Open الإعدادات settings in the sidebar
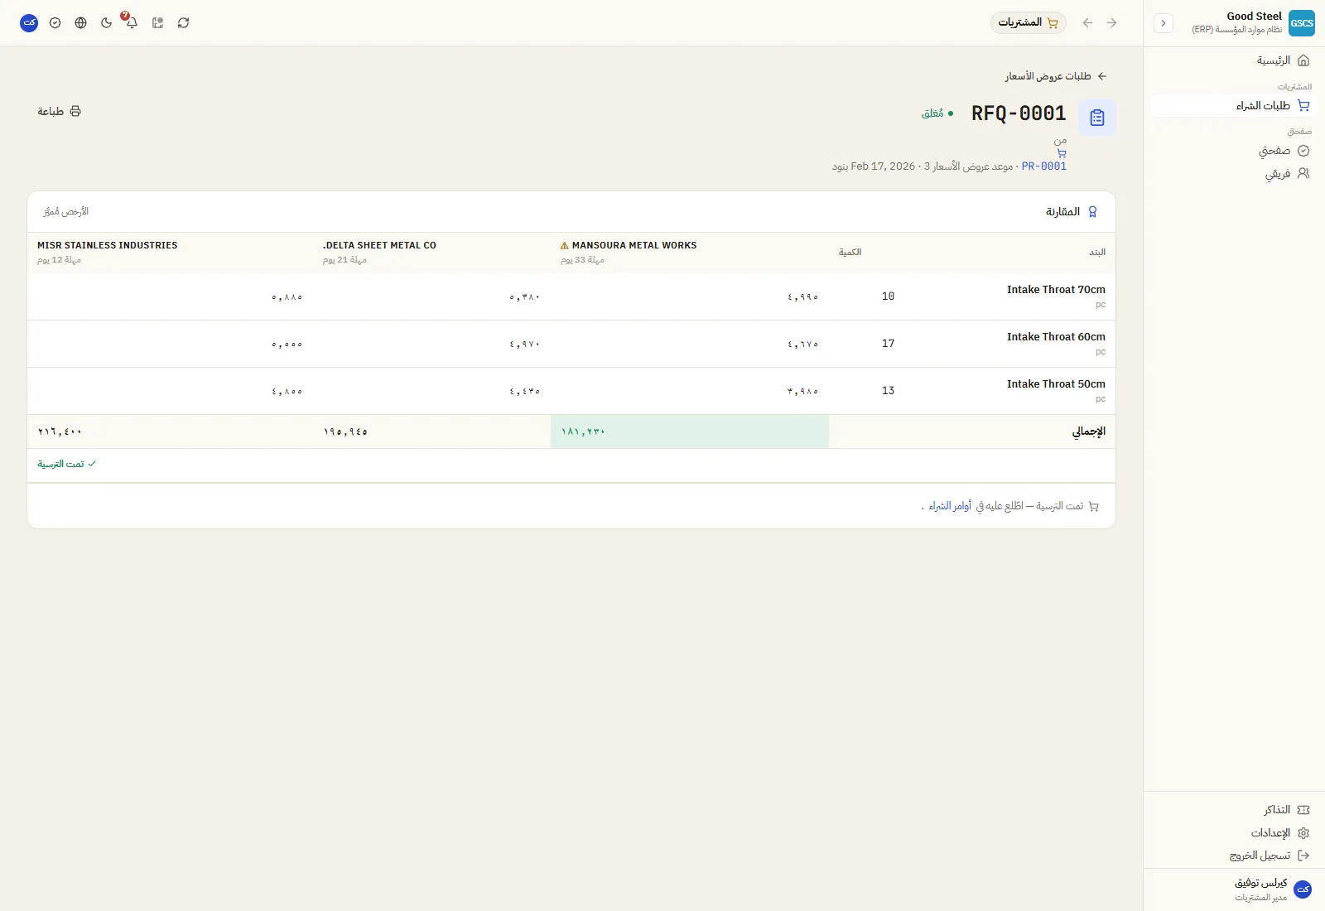 pos(1234,833)
